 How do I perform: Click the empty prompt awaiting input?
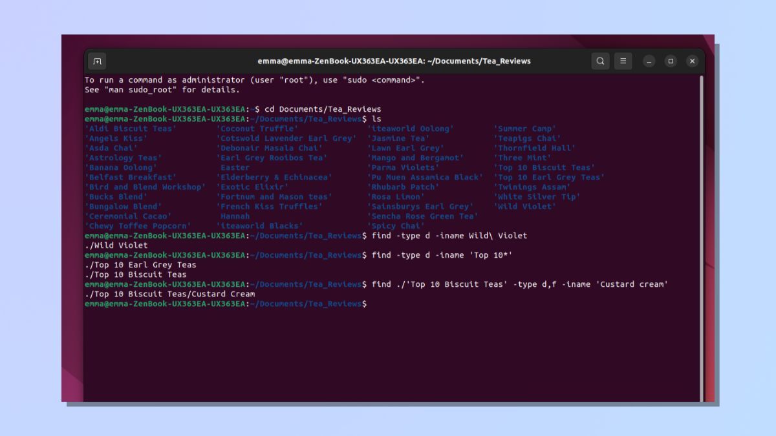pyautogui.click(x=375, y=304)
